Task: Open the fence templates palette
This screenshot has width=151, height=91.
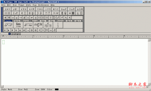Action: 7,13
